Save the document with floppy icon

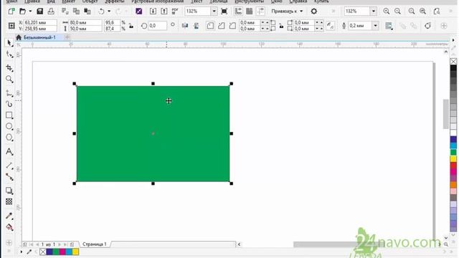pyautogui.click(x=40, y=11)
